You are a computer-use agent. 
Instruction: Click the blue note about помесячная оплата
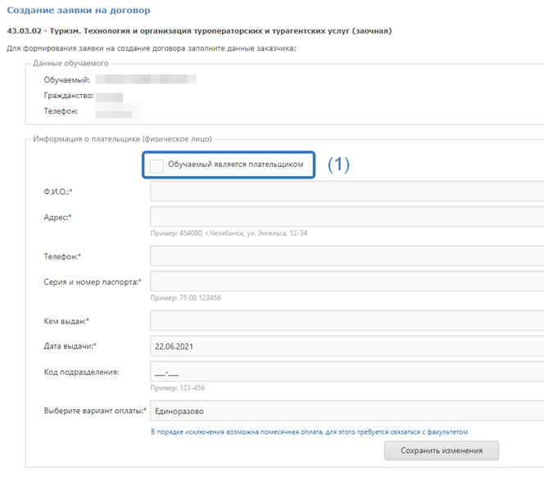point(309,431)
